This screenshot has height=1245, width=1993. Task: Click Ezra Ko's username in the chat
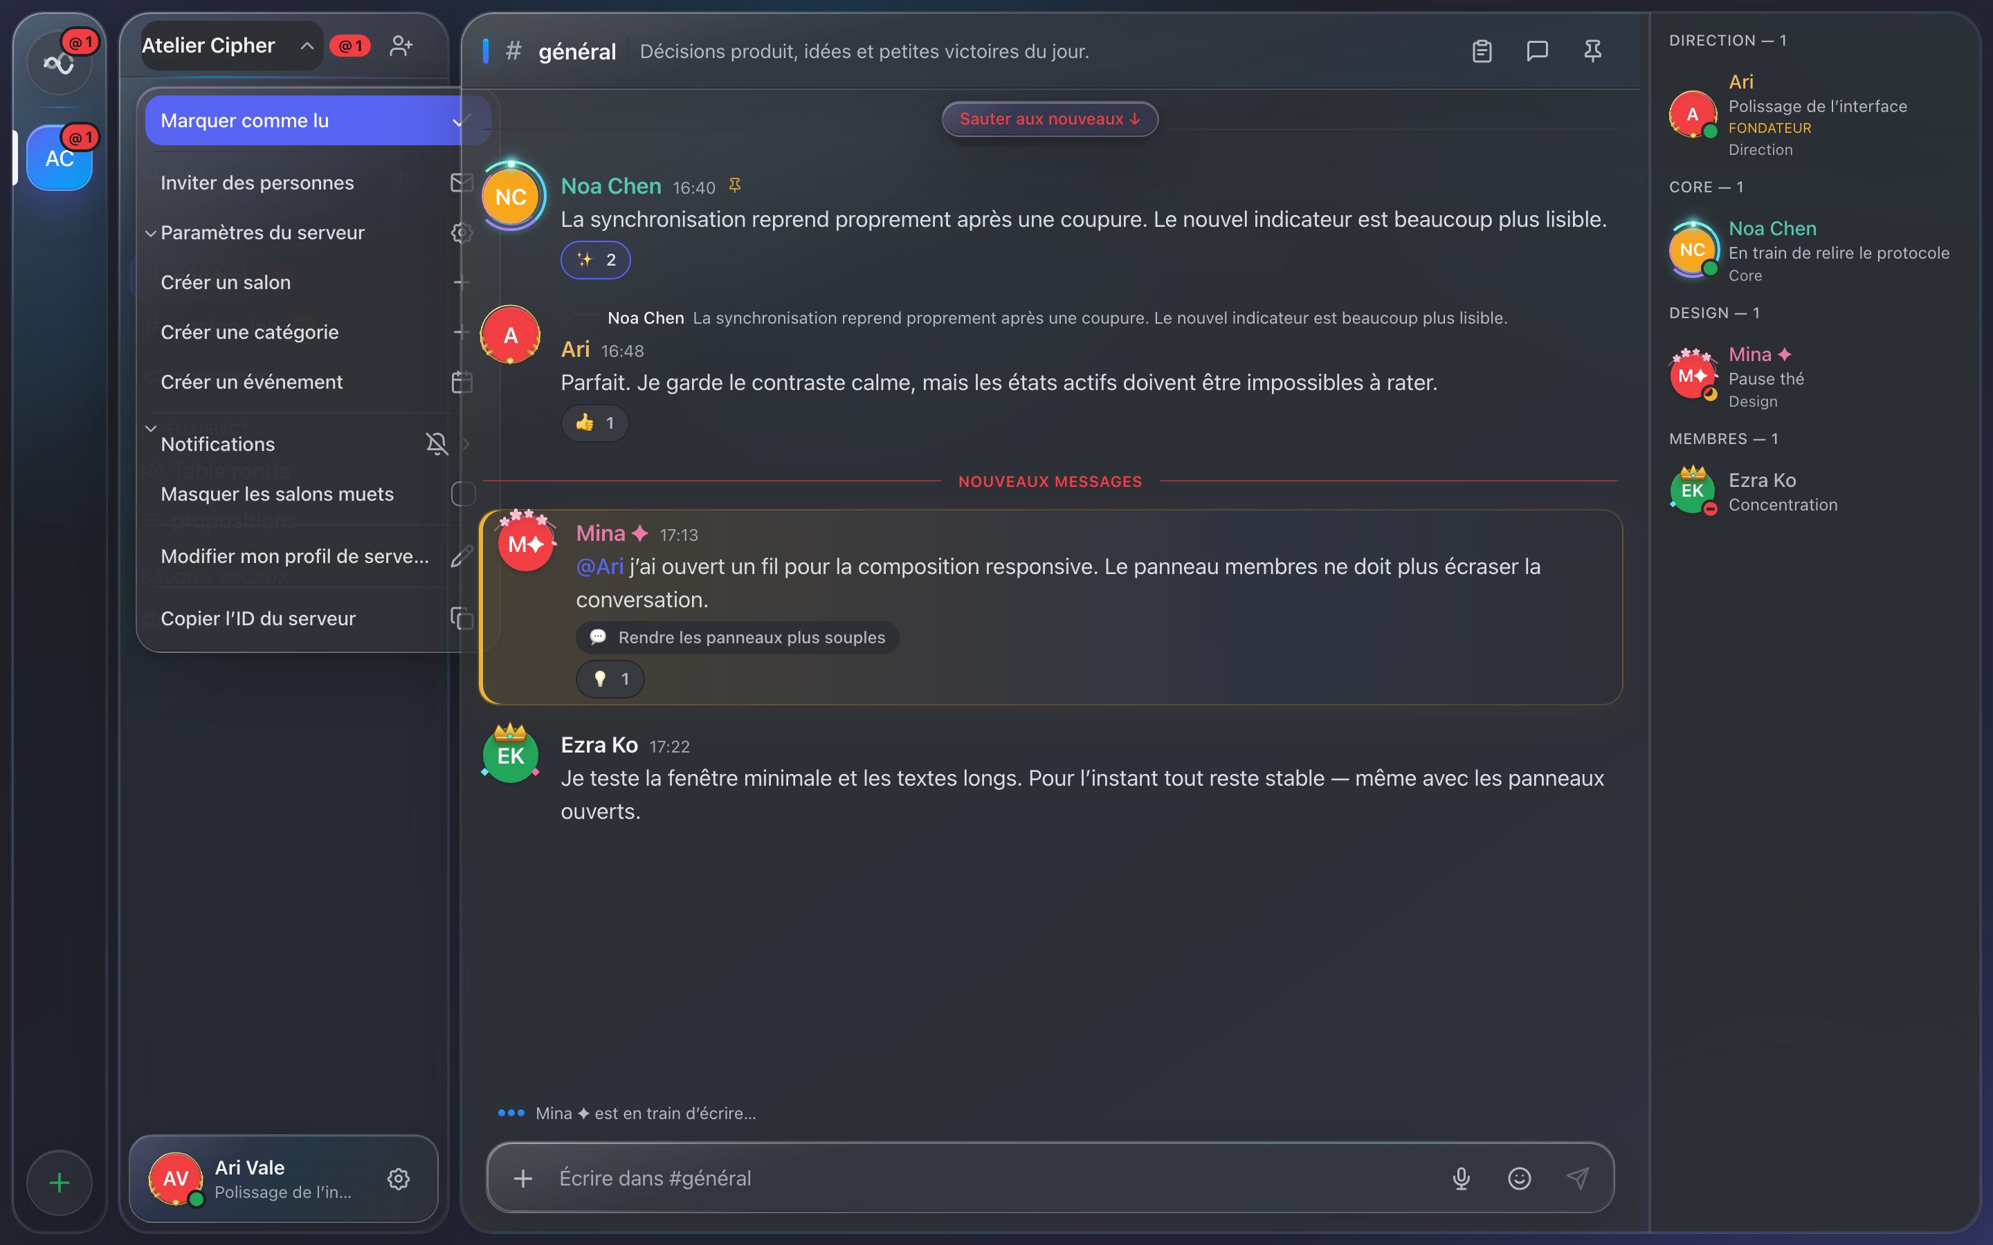click(599, 745)
